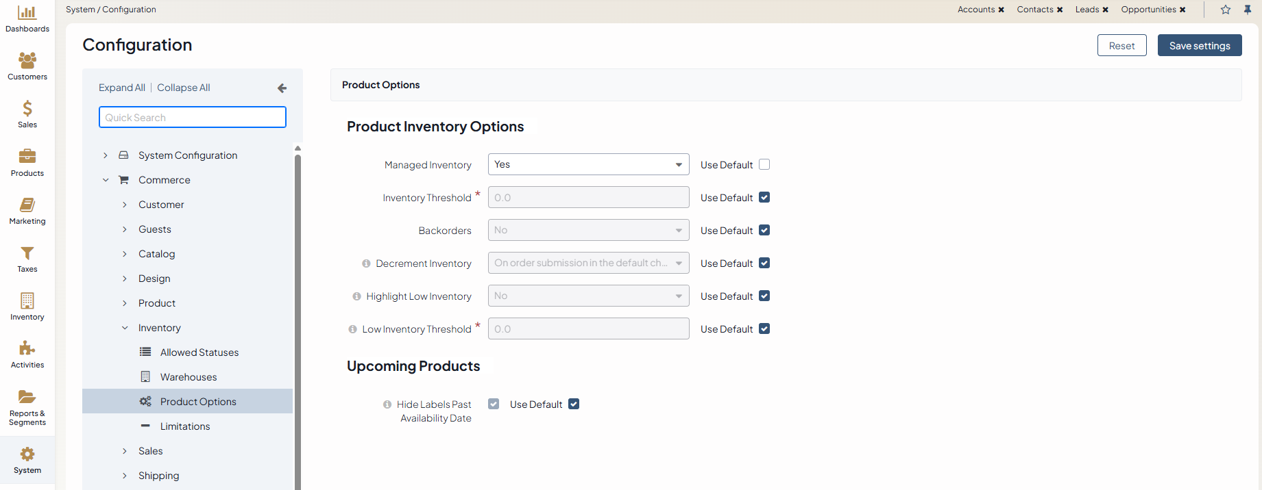Viewport: 1262px width, 490px height.
Task: Open the Taxes funnel icon
Action: 27,253
